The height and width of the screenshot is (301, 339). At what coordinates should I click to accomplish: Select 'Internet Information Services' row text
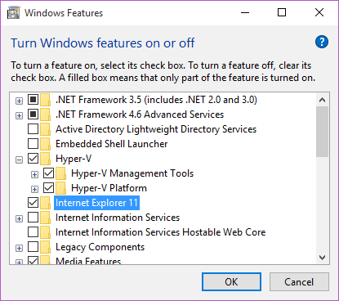pyautogui.click(x=118, y=218)
